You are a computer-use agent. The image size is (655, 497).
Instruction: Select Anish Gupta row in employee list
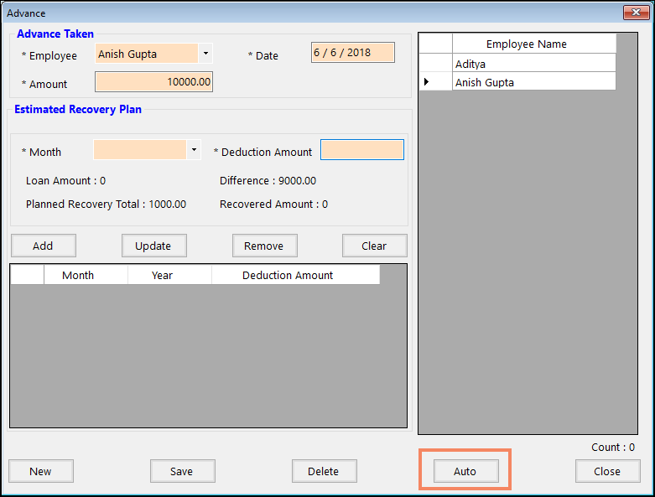coord(534,82)
